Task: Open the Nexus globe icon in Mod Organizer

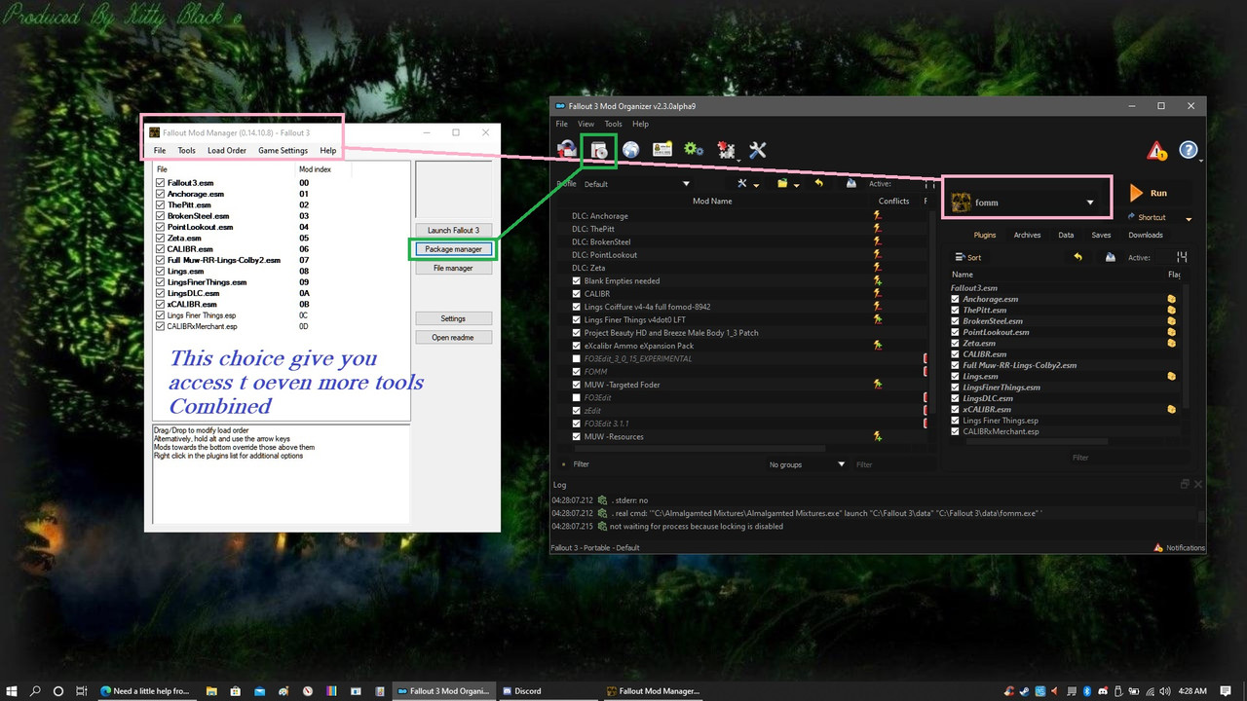Action: [630, 149]
